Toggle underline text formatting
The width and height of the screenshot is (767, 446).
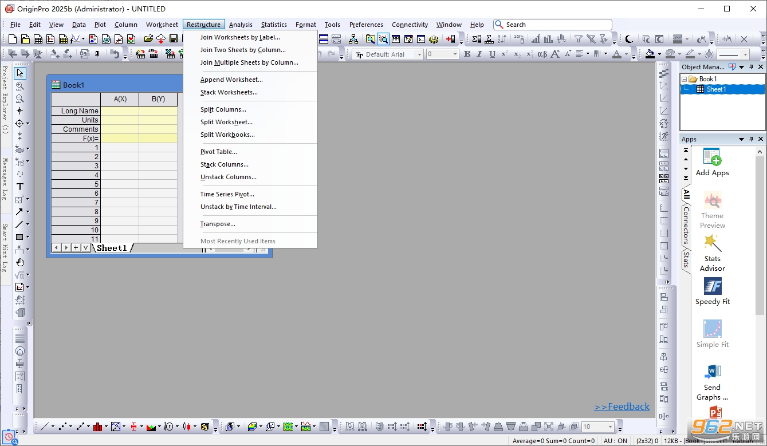click(x=491, y=54)
